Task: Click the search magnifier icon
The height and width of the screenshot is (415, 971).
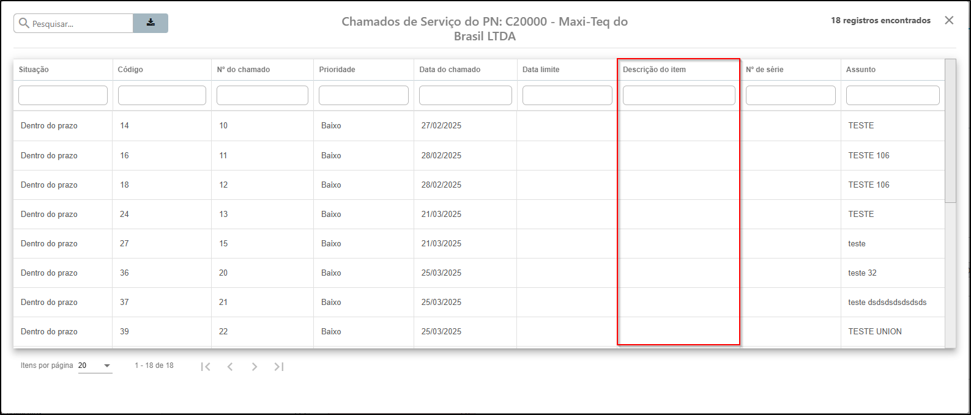Action: pos(24,23)
